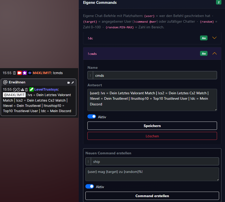Timeout LevelTrustsys using the clock icon
The width and height of the screenshot is (225, 202).
18,89
